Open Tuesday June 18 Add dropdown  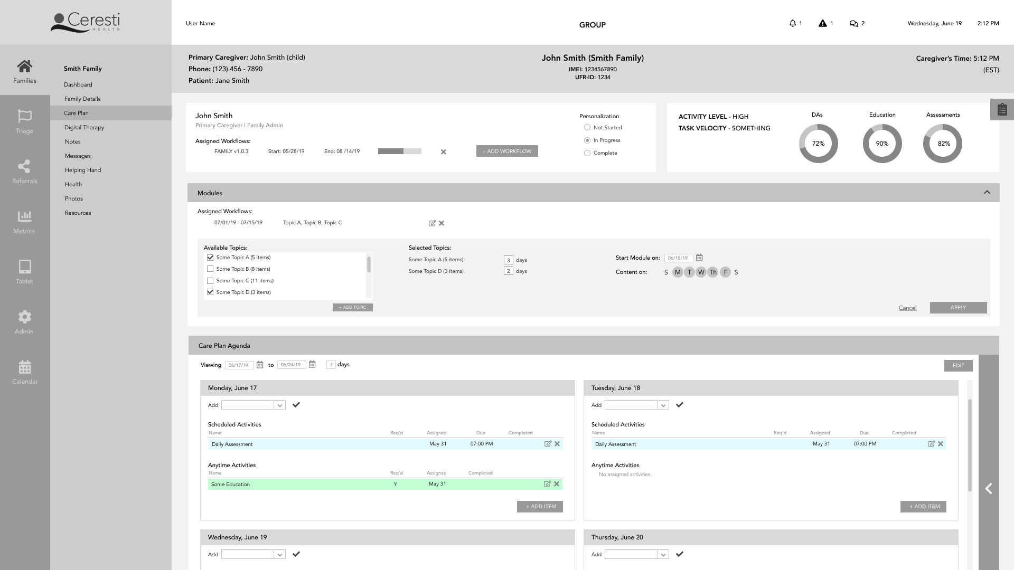pos(663,405)
